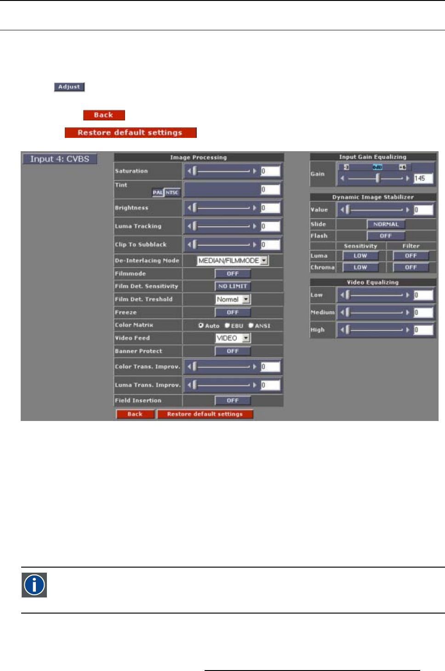Select Color Matrix Auto radio button
Viewport: 445px width, 671px height.
tap(201, 325)
